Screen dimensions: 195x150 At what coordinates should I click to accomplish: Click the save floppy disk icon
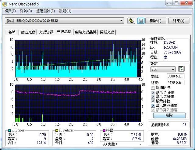click(141, 21)
